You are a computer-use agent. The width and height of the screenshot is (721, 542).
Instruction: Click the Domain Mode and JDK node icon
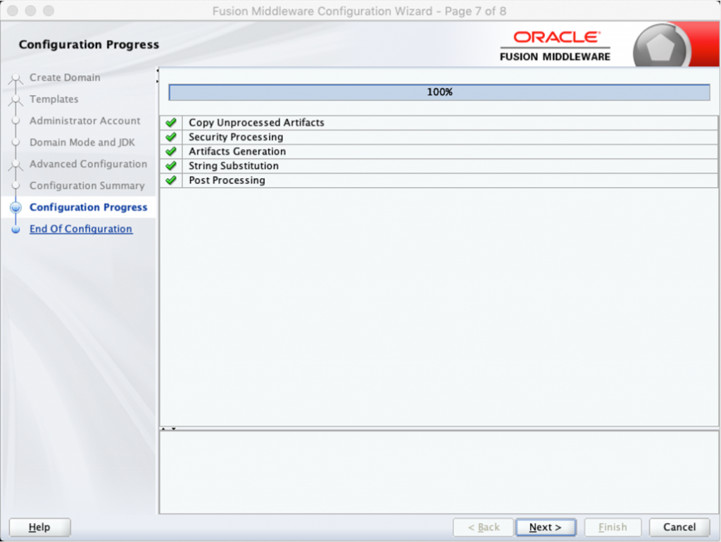pos(15,142)
